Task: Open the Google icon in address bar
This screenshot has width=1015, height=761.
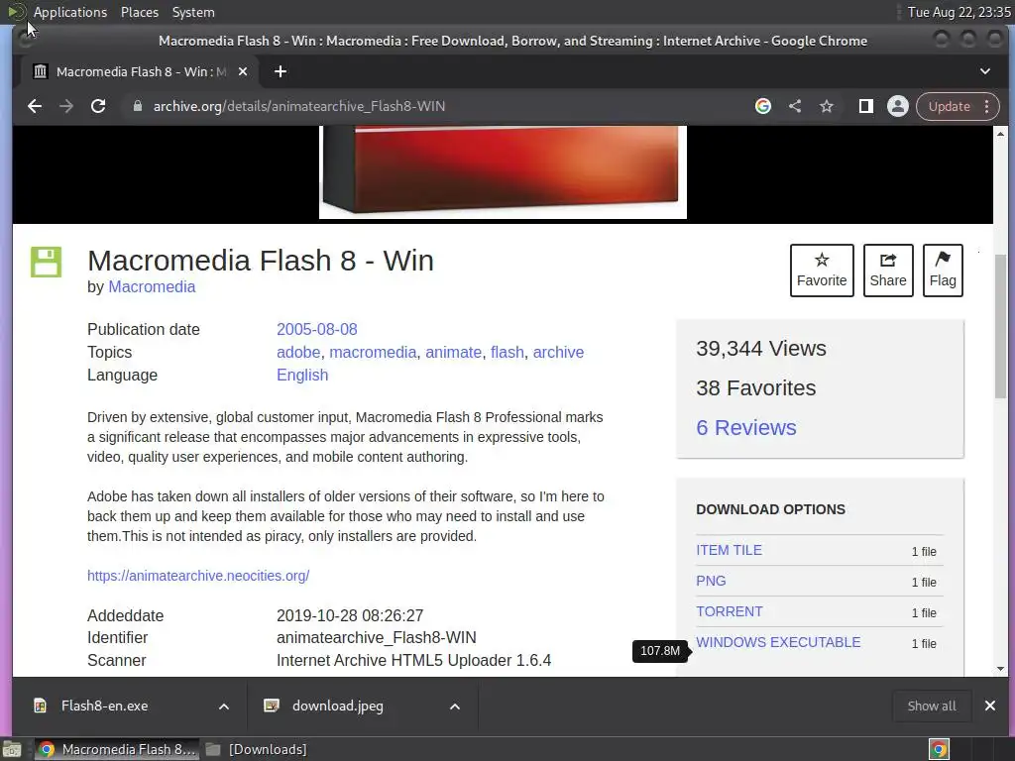Action: (x=763, y=106)
